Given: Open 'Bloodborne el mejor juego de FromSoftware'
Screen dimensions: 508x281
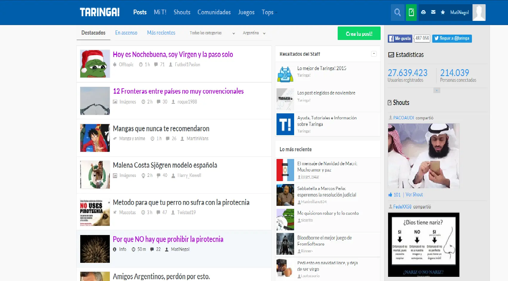Looking at the screenshot, I should 325,241.
